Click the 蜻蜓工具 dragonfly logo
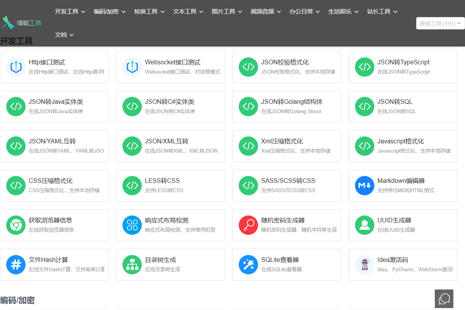Image resolution: width=465 pixels, height=310 pixels. pyautogui.click(x=8, y=23)
